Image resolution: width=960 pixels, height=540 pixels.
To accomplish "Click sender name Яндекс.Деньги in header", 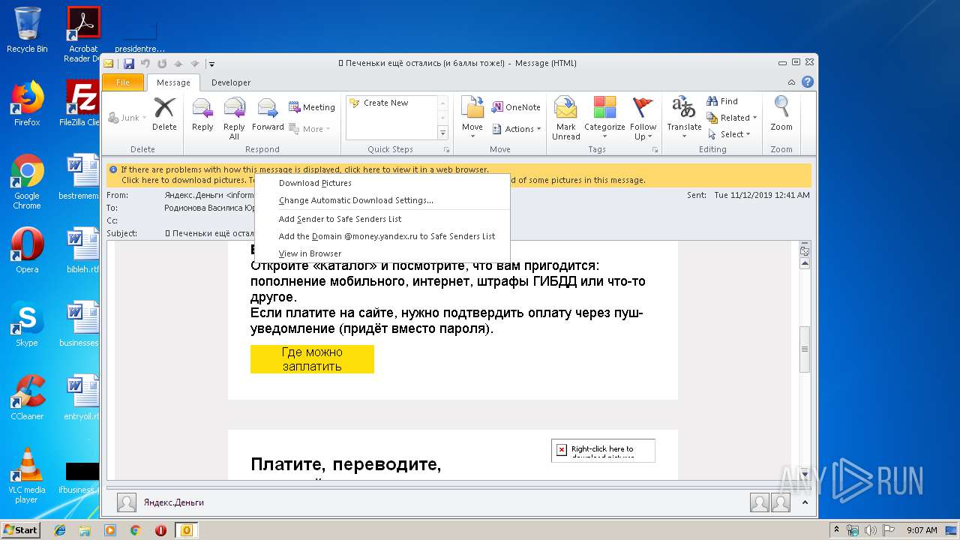I will coord(195,195).
